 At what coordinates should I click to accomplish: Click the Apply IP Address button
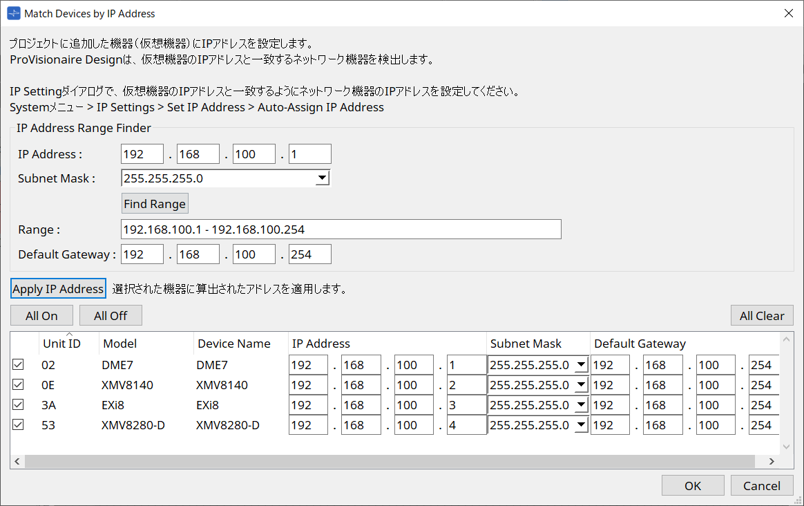58,289
